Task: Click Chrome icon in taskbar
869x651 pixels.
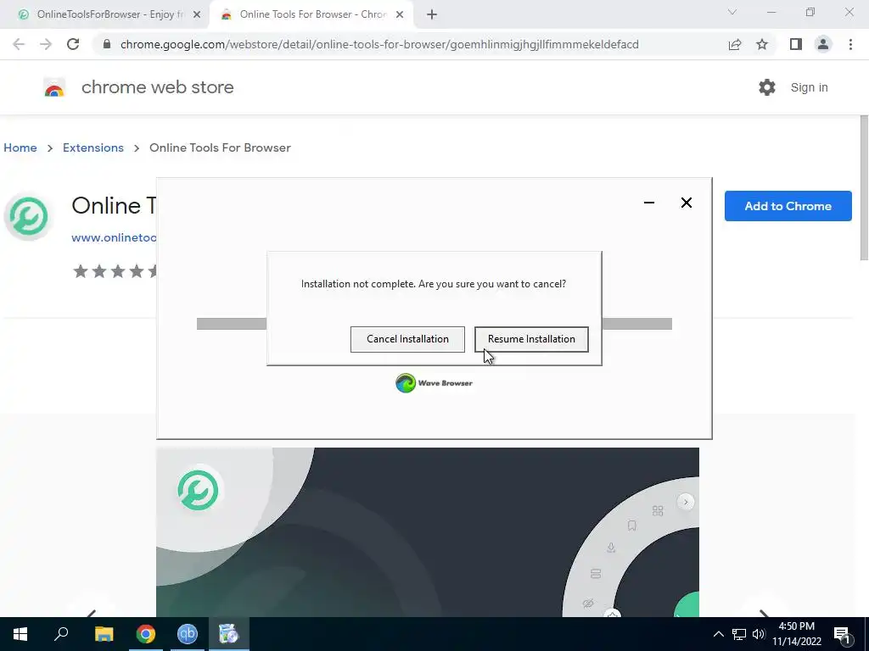Action: point(146,634)
